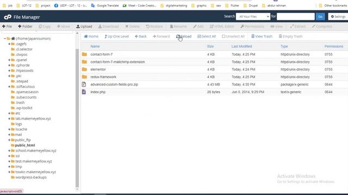Click the Move toolbar button
Viewport: 348px width, 195px height.
click(63, 27)
